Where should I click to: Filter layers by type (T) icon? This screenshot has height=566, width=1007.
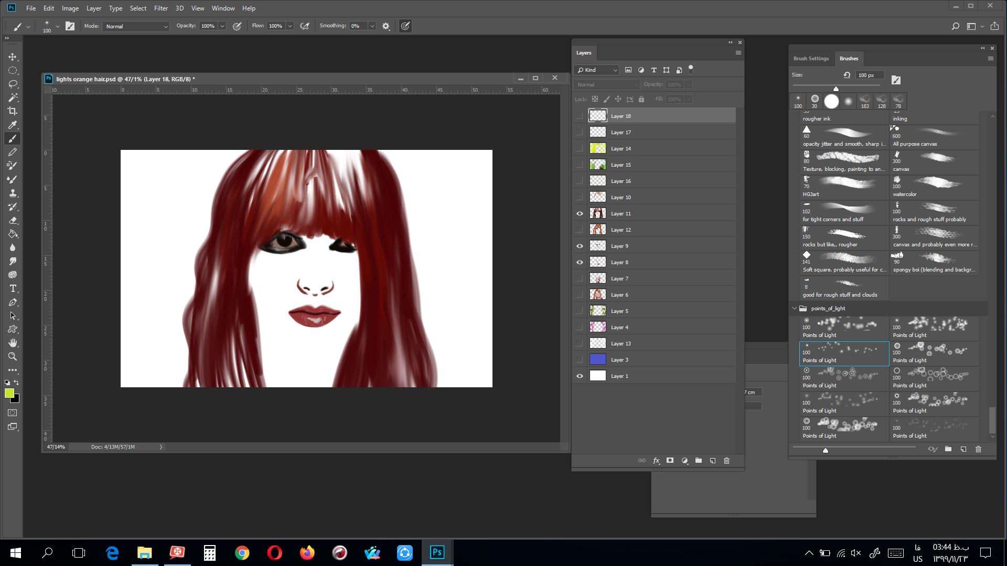(x=654, y=70)
